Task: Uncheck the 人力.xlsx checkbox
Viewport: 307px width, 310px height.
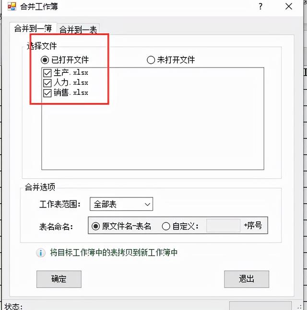Action: [47, 83]
